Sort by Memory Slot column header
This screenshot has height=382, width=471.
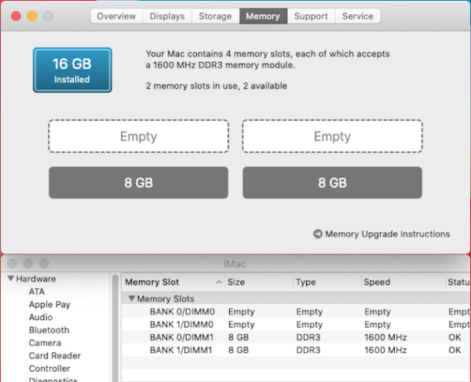pos(173,282)
